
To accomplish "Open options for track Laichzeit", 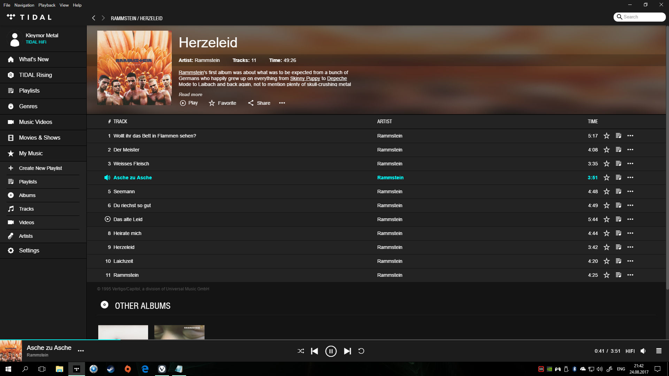I will (x=630, y=261).
